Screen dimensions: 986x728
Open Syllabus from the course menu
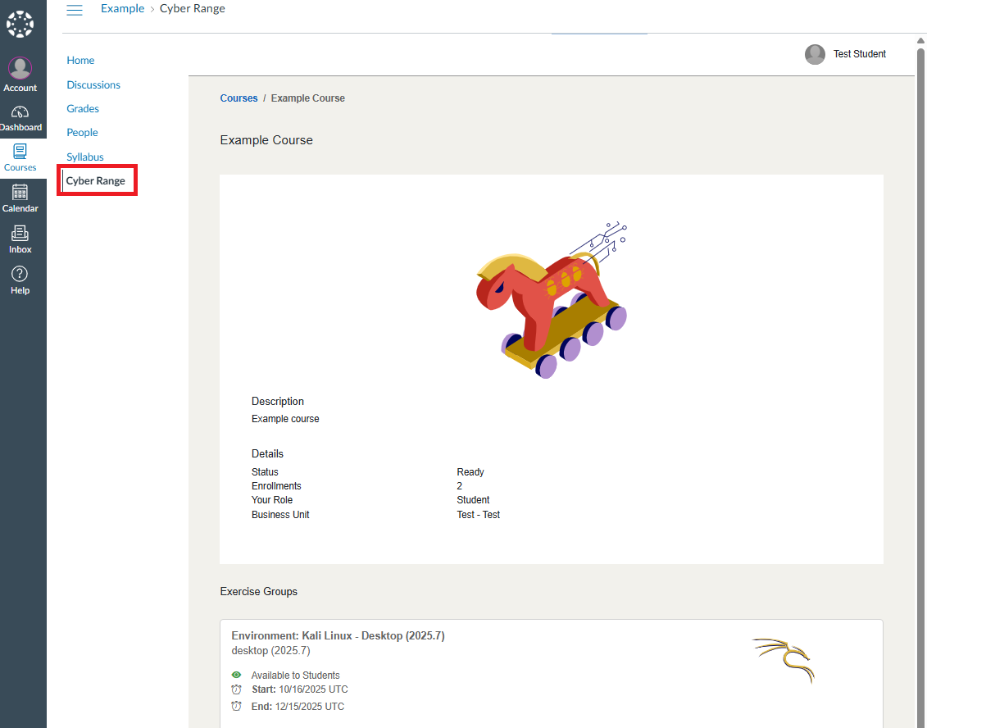(x=84, y=156)
